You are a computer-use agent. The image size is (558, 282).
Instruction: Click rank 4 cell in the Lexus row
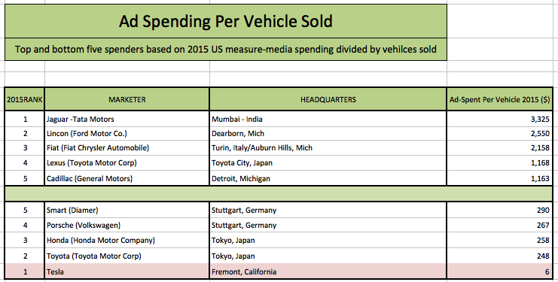(25, 163)
